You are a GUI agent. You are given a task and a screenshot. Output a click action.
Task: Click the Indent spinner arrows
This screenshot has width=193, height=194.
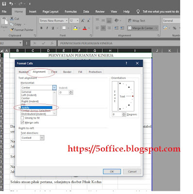(71, 92)
